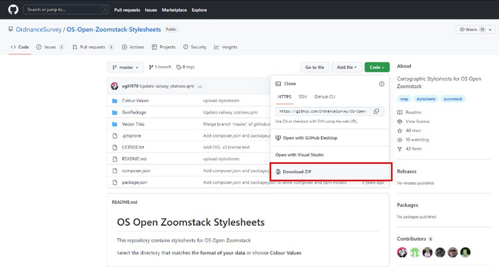Click the license scale icon
The image size is (499, 267).
(x=400, y=122)
